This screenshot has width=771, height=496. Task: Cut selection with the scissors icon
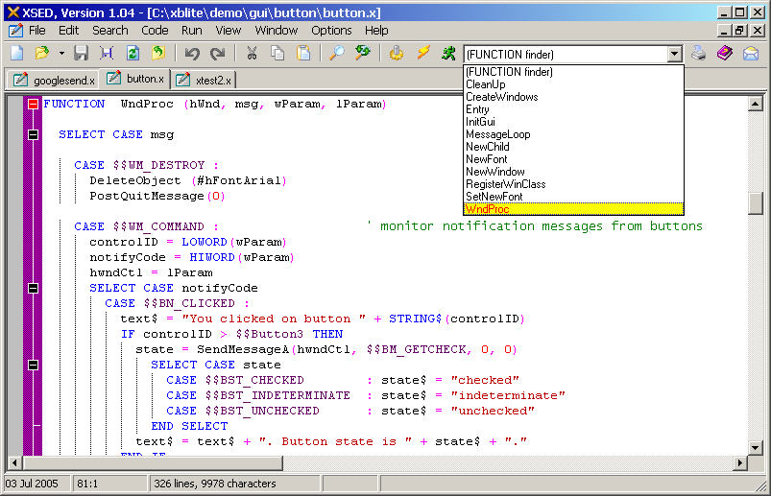point(252,53)
